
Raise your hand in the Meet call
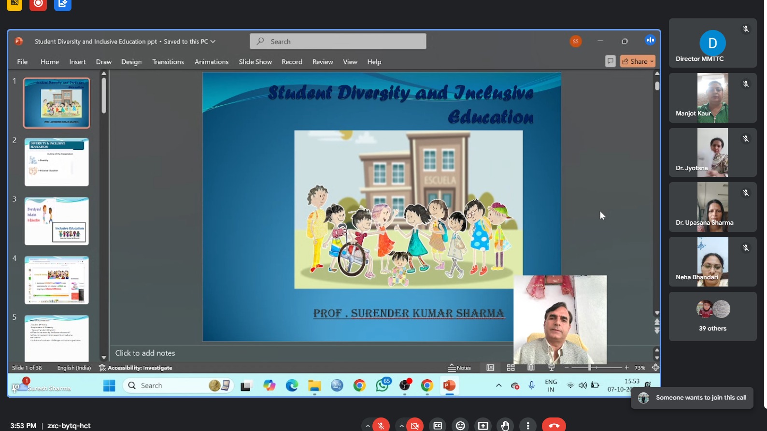pos(505,425)
